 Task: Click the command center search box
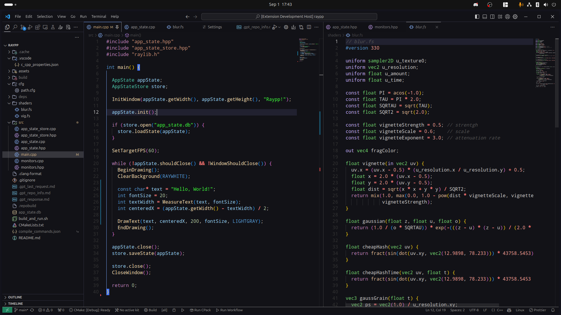[x=289, y=17]
